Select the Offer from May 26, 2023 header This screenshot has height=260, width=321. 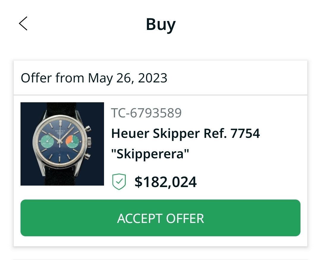tap(94, 78)
